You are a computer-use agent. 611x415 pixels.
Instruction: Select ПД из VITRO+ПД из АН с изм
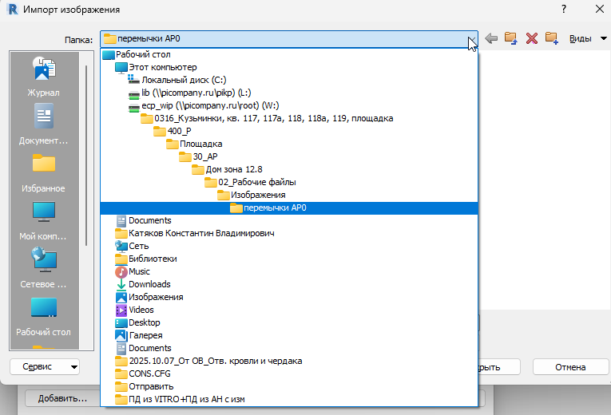point(289,399)
